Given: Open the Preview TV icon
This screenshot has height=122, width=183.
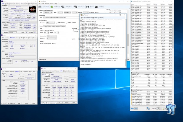Looking at the screenshot, I should pyautogui.click(x=88, y=7).
